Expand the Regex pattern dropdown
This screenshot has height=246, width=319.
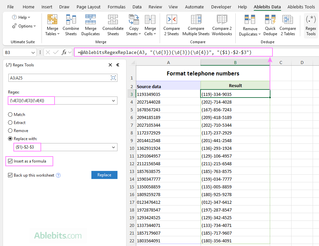coord(113,101)
